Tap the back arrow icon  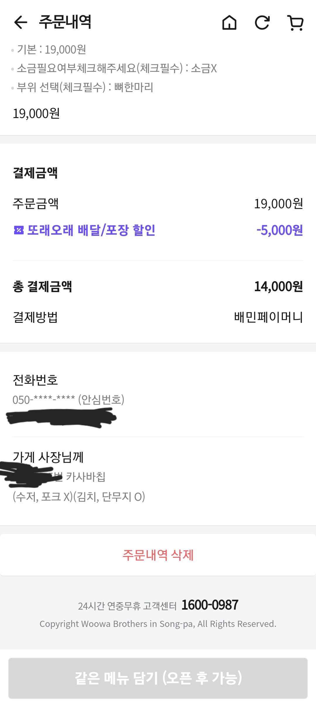[20, 22]
